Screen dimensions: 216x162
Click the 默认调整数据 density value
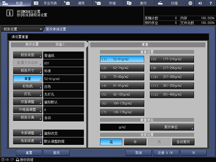tap(64, 141)
